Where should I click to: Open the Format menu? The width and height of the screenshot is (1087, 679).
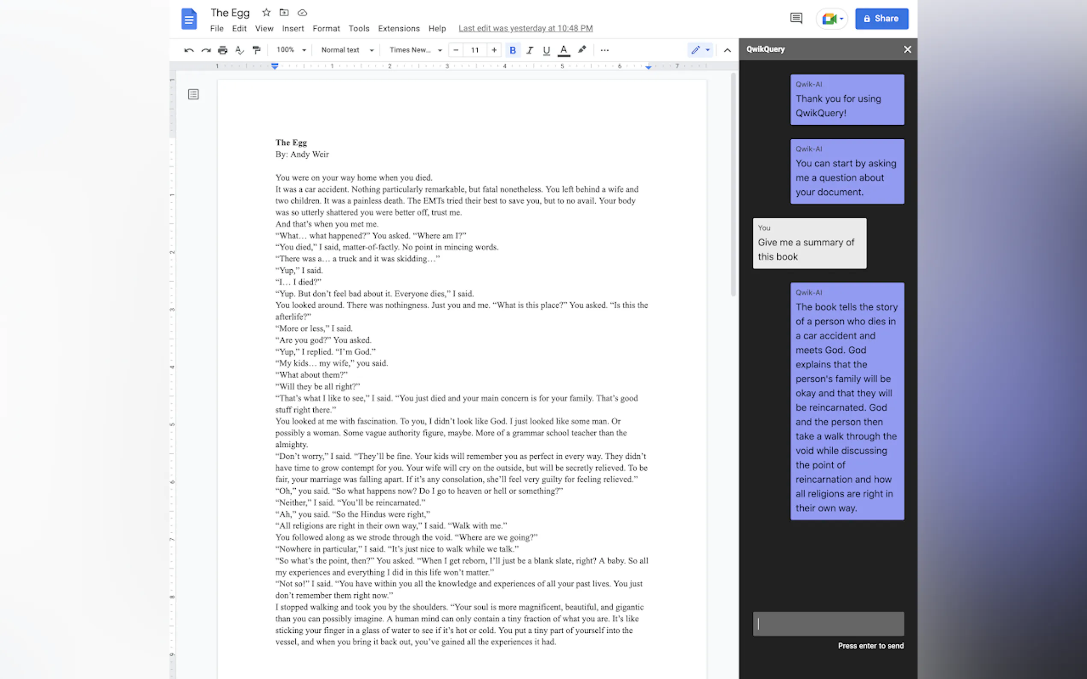click(x=326, y=28)
